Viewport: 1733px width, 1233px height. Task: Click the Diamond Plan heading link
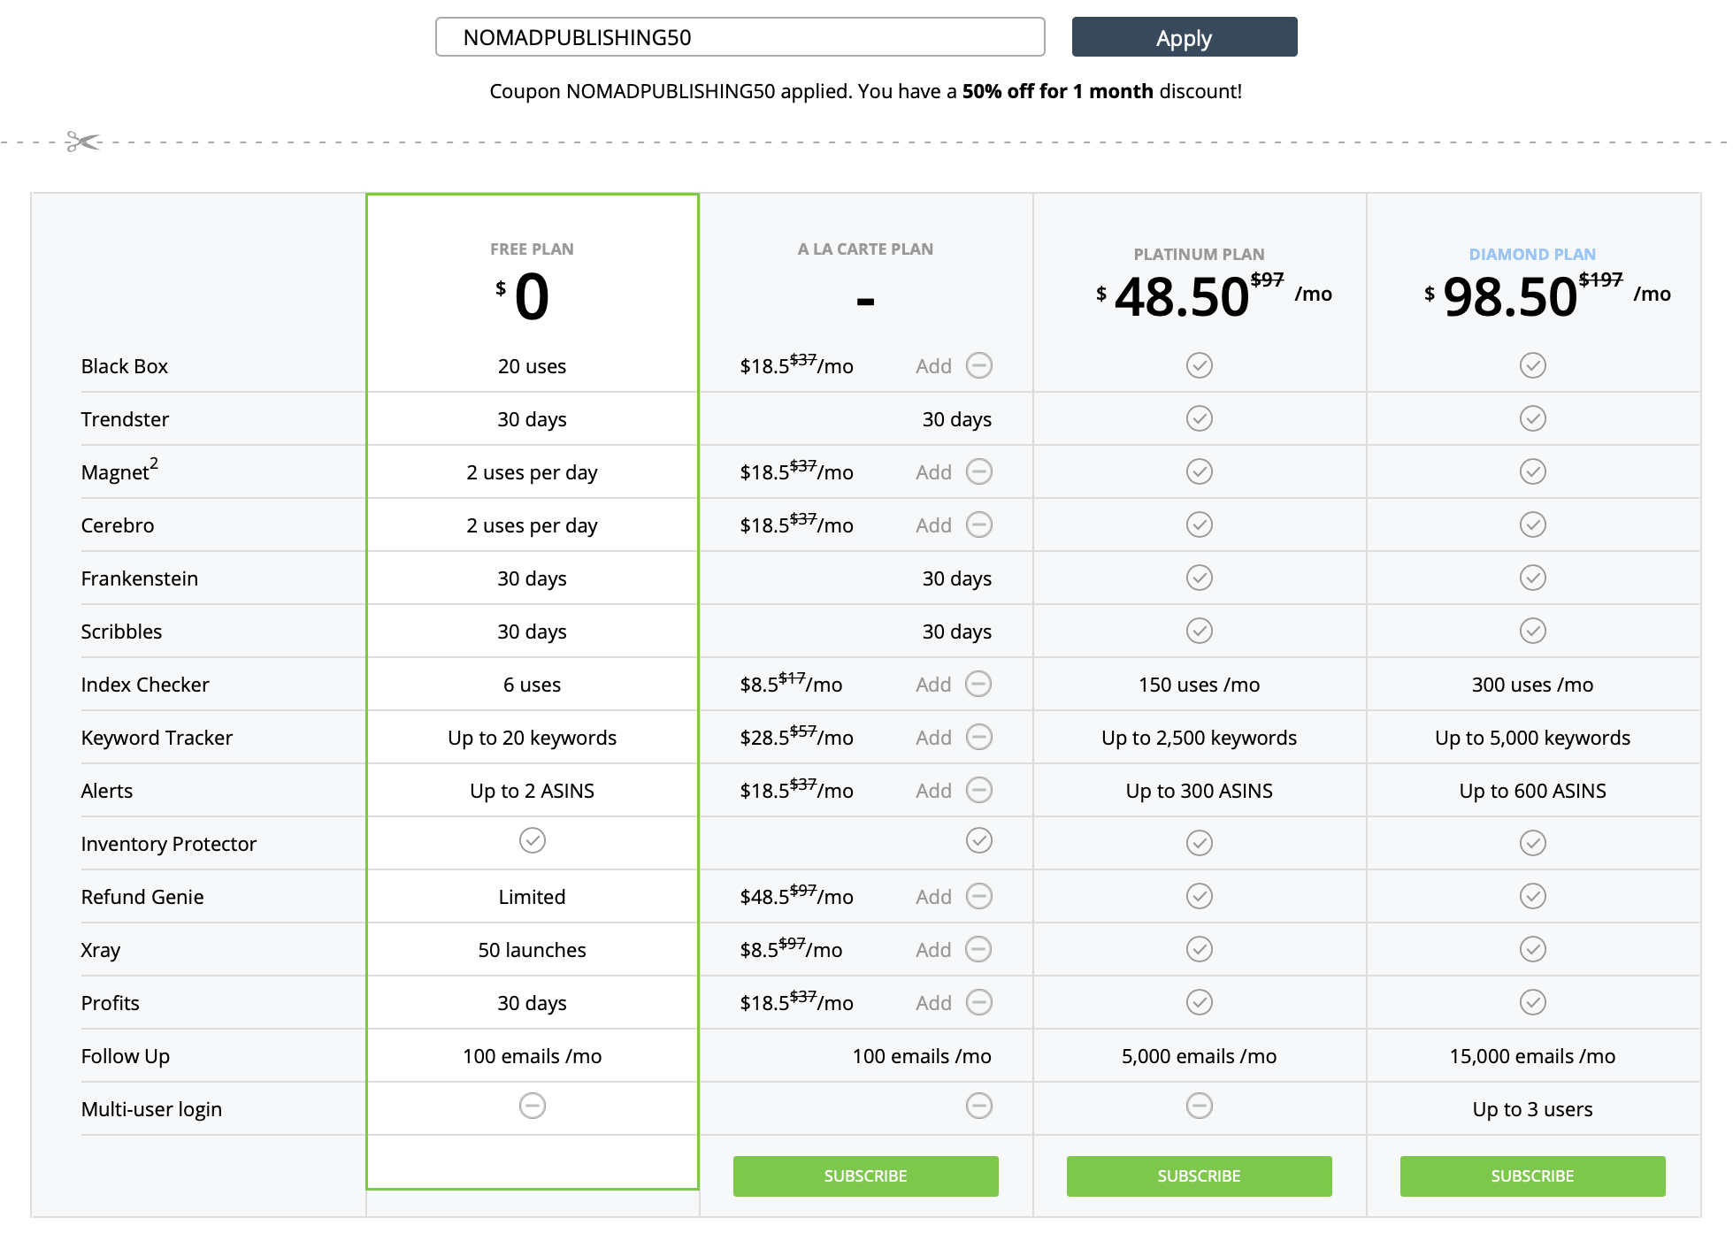(x=1532, y=254)
